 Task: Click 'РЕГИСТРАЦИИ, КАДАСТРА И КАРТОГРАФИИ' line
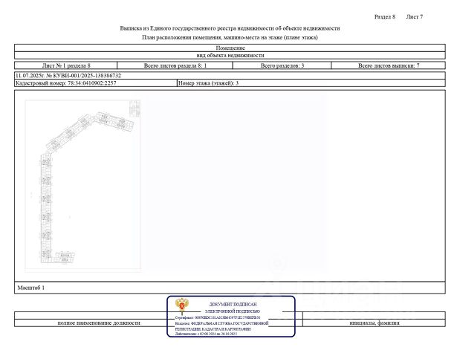pos(213,329)
